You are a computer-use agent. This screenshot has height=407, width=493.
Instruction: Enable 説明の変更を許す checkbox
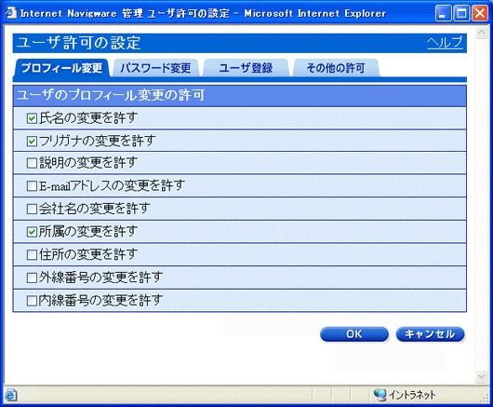click(x=32, y=163)
